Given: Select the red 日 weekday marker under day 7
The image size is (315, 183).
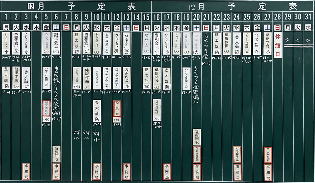Looking at the screenshot, I should click(x=66, y=27).
